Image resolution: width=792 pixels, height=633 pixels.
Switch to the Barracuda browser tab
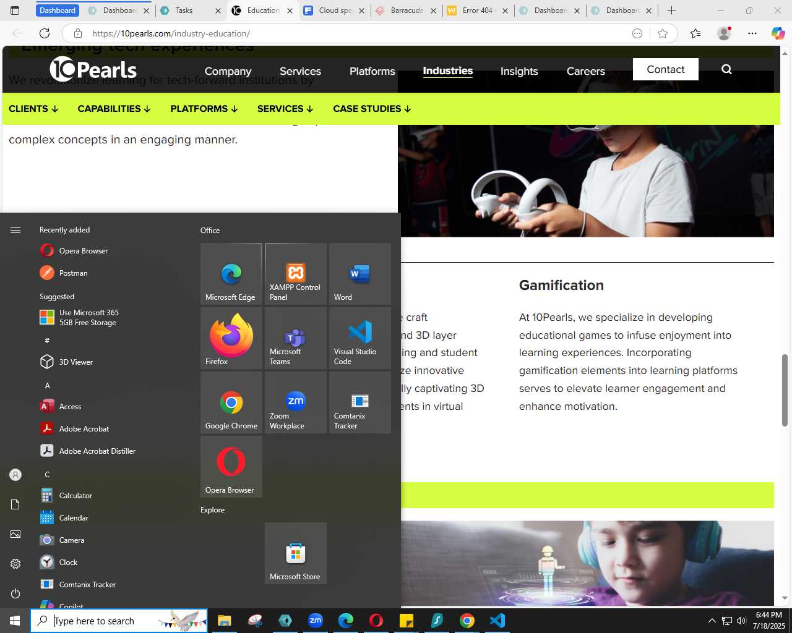coord(407,11)
